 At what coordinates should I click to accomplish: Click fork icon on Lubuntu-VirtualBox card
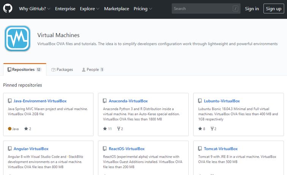[212, 129]
